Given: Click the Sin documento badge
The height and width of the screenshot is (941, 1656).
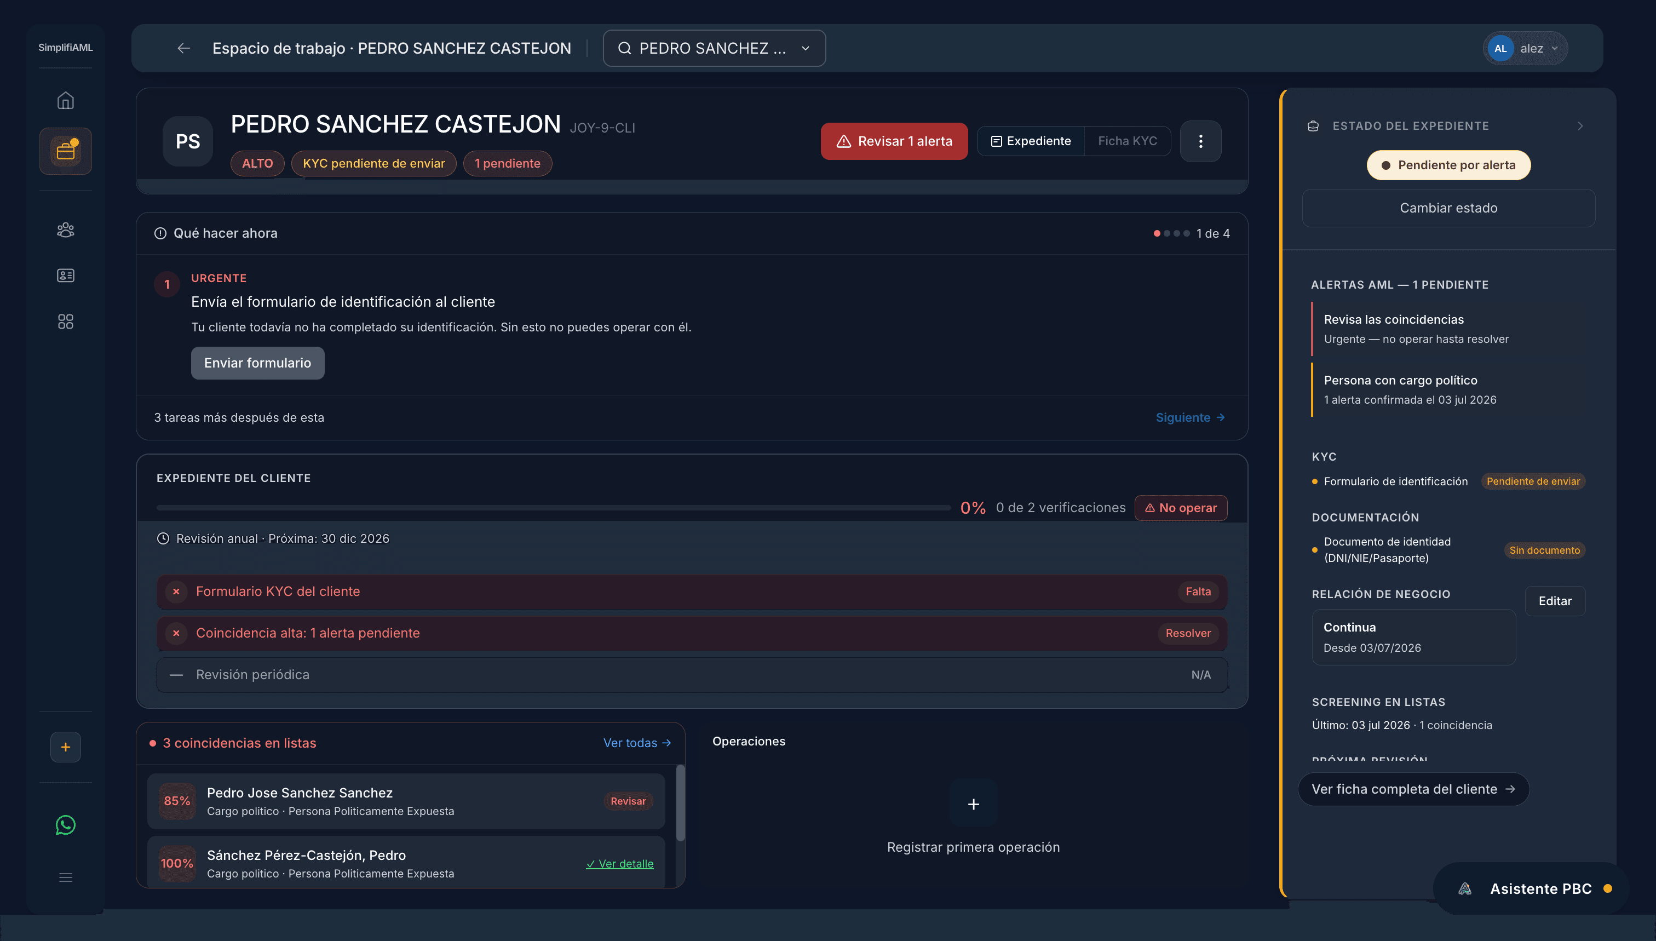Looking at the screenshot, I should click(1544, 550).
